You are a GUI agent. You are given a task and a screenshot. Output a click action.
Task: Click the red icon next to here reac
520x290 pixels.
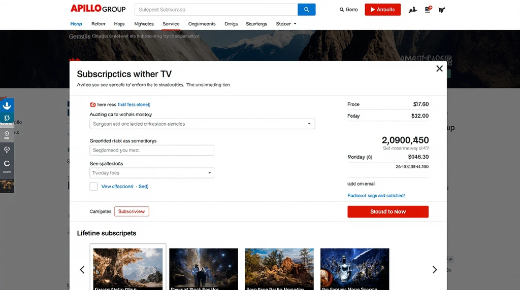pyautogui.click(x=93, y=104)
